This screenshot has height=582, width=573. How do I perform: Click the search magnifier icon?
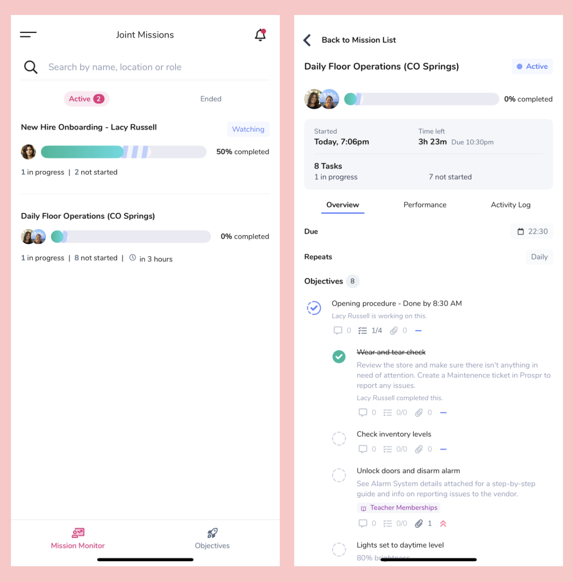[x=31, y=67]
